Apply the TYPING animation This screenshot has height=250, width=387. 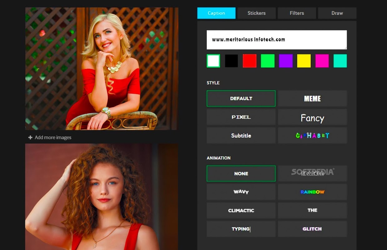coord(241,229)
